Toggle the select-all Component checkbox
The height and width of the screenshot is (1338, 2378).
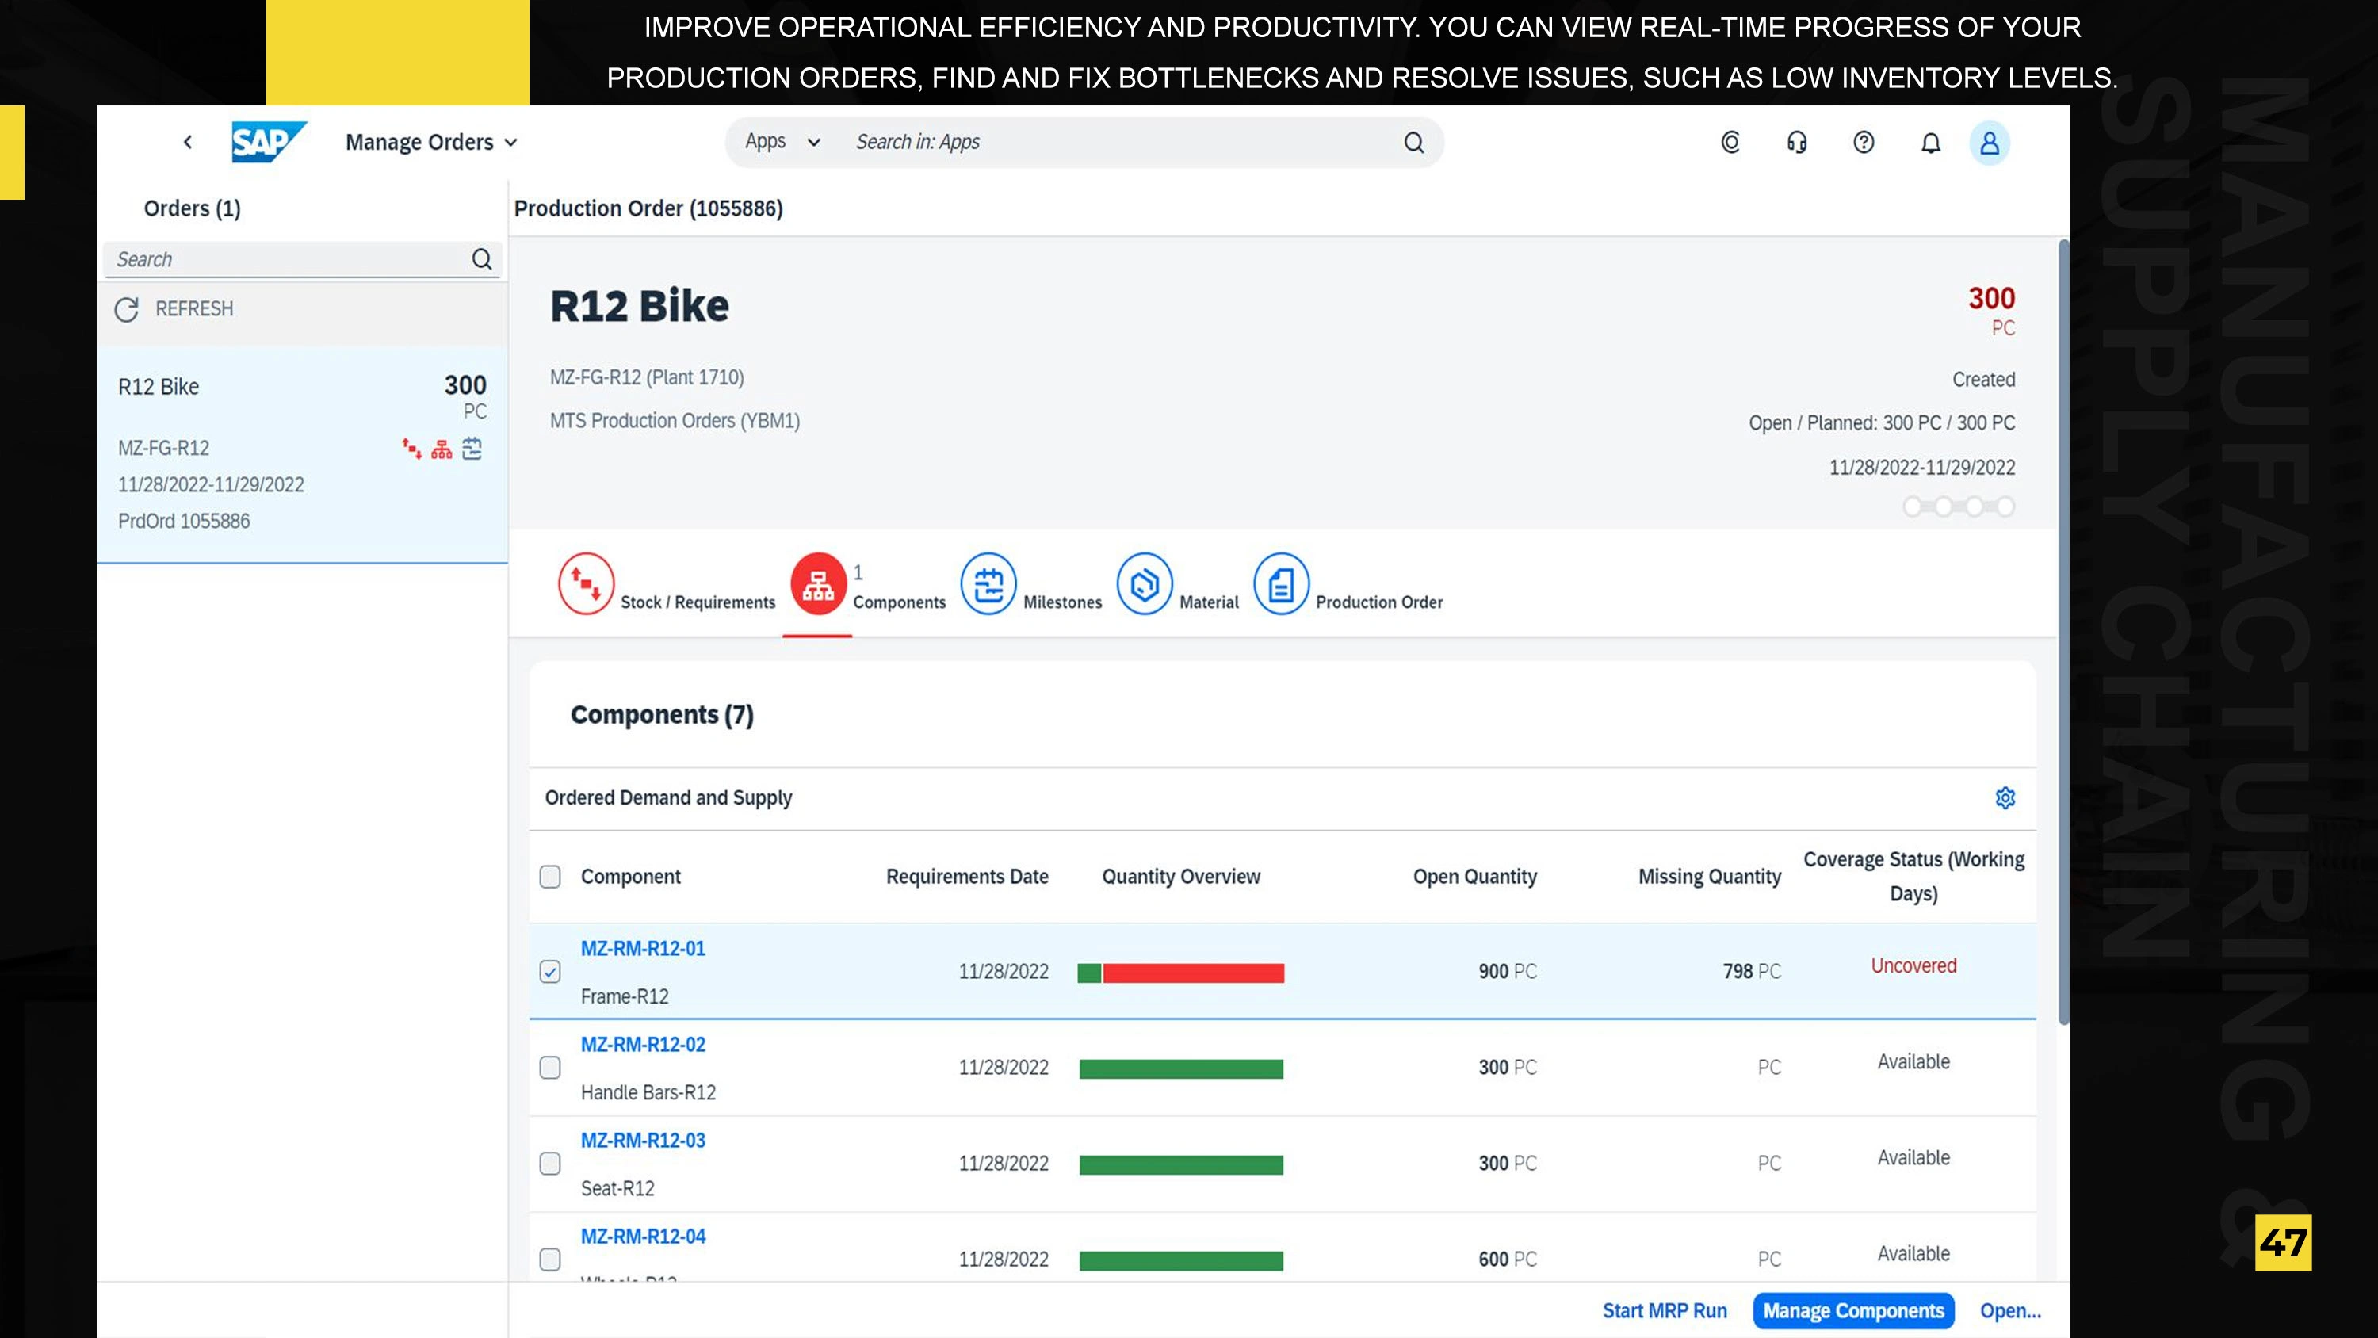click(x=550, y=877)
